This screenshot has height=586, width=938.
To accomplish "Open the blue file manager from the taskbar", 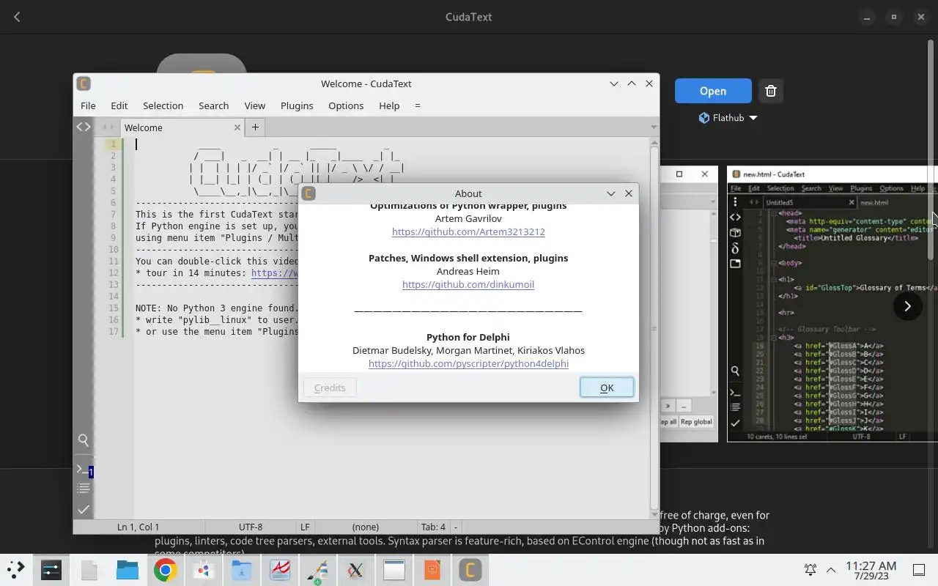I will (128, 570).
